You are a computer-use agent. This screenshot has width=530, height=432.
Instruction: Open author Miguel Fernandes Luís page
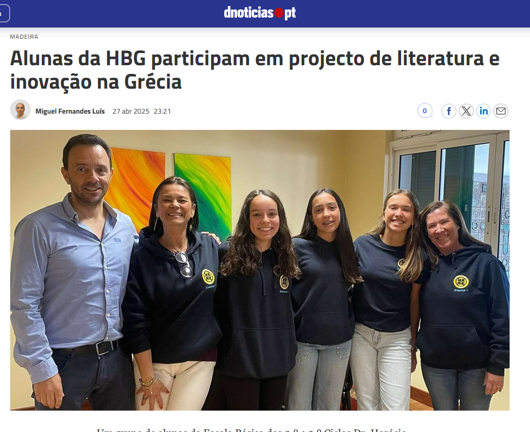(x=70, y=111)
